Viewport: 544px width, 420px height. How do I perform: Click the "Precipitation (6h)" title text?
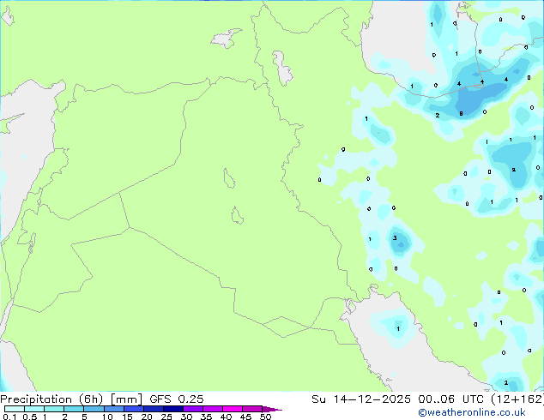(51, 399)
